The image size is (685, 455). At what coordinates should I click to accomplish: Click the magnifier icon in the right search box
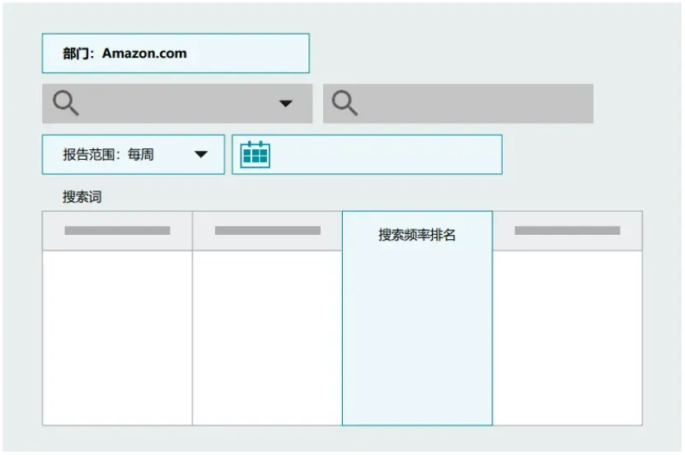[x=345, y=103]
